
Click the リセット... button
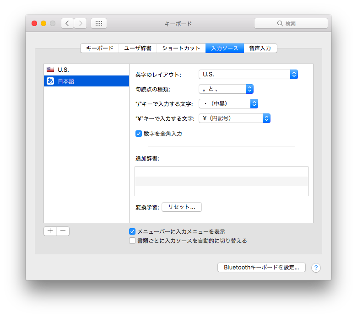point(182,207)
